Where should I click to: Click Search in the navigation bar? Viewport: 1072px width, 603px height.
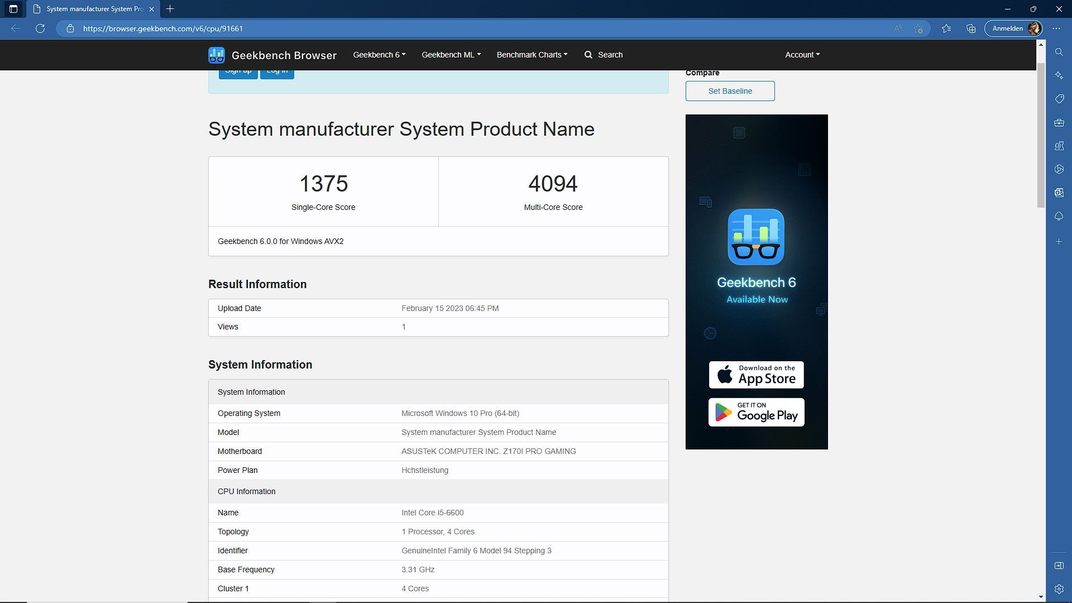(604, 55)
